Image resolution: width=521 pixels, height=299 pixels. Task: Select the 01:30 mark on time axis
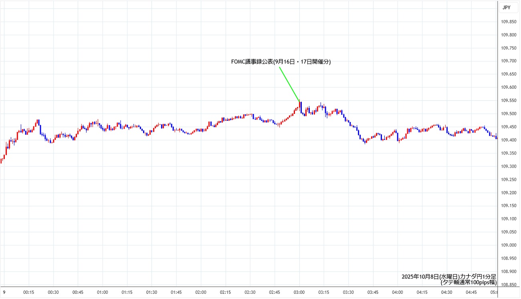point(151,293)
